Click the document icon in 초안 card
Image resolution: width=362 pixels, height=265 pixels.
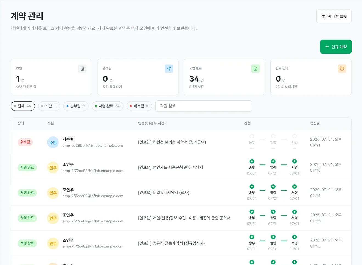pos(82,69)
